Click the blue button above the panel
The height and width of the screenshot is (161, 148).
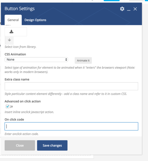click(112, 0)
